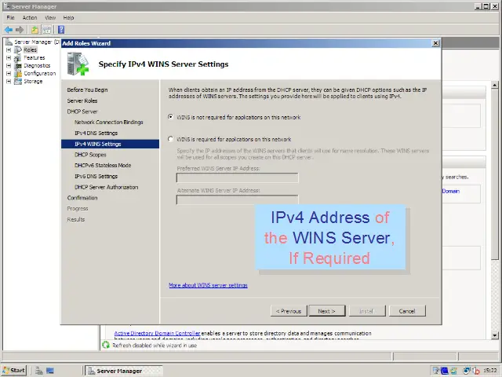Click the Configuration node icon in tree
Screen dimensions: 502x377
18,73
